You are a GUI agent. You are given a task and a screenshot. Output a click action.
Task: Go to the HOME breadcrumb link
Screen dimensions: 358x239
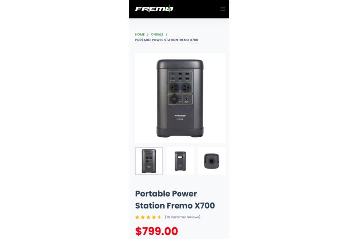[x=140, y=34]
